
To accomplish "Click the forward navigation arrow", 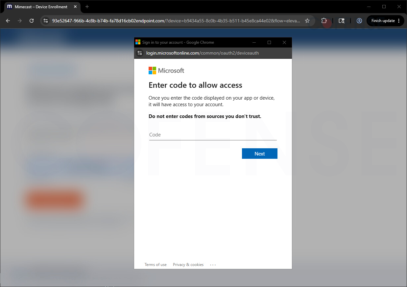I will coord(20,21).
